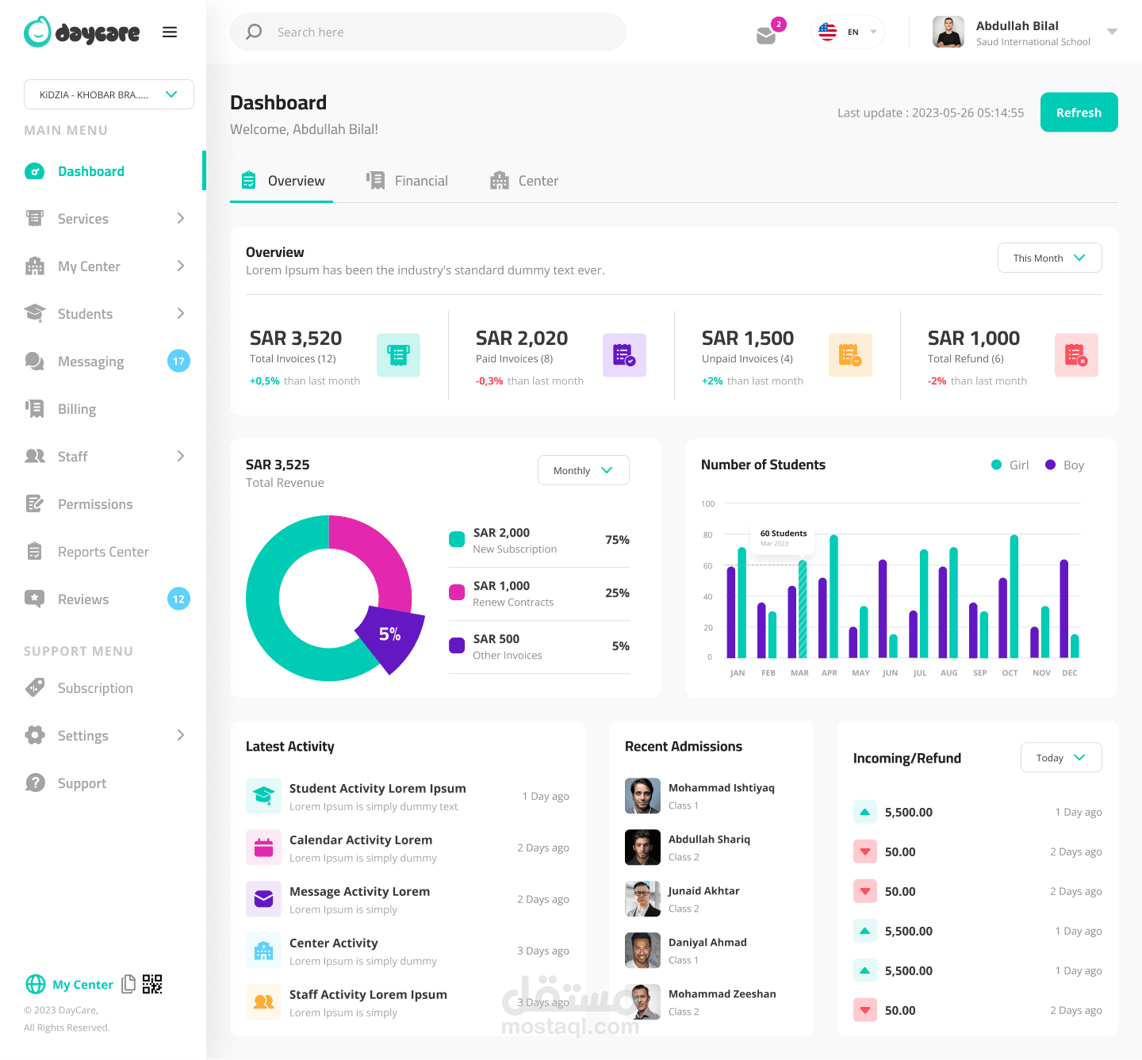
Task: Click the Staff Activity people icon
Action: tap(263, 1002)
